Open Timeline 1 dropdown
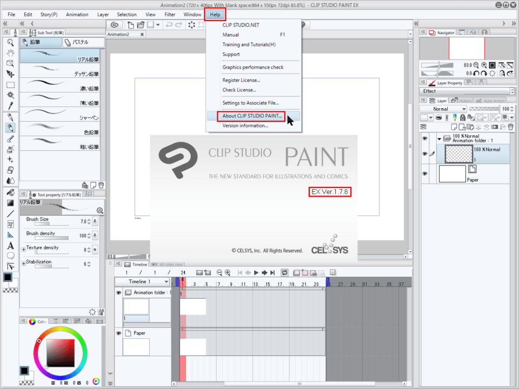Image resolution: width=519 pixels, height=389 pixels. (x=142, y=281)
